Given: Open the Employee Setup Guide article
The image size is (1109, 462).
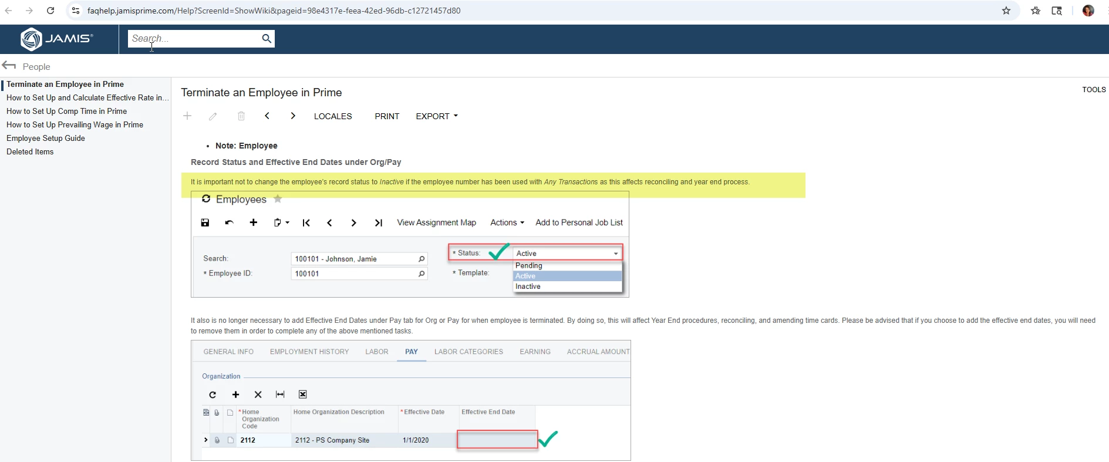Looking at the screenshot, I should pos(46,139).
